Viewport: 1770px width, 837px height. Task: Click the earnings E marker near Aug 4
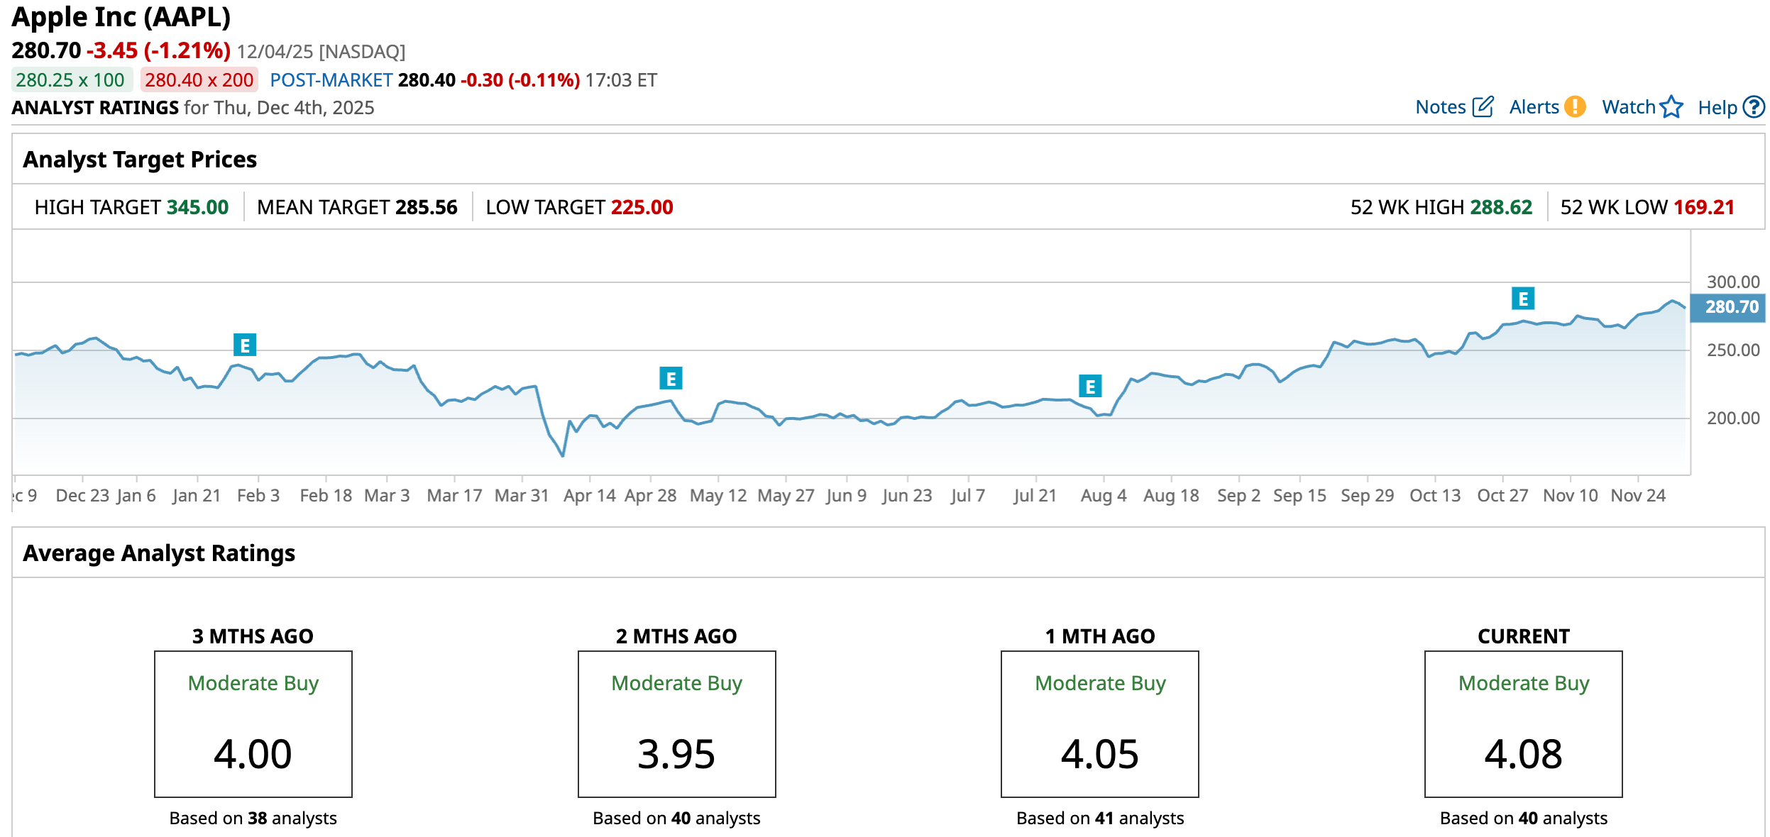pyautogui.click(x=1090, y=387)
